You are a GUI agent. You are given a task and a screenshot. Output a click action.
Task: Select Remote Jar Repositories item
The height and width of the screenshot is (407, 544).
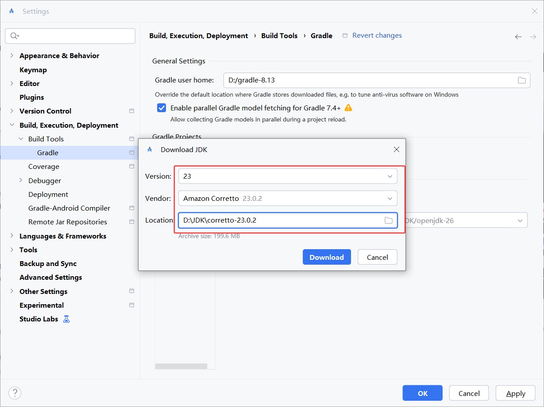pyautogui.click(x=68, y=222)
